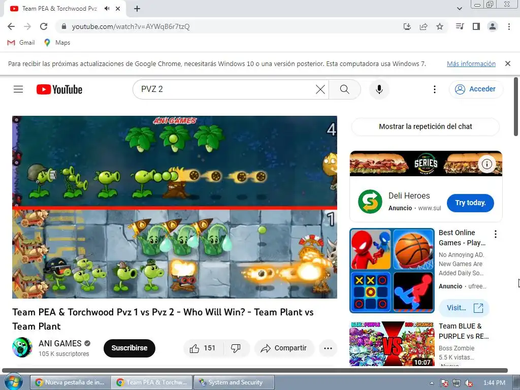The height and width of the screenshot is (390, 520).
Task: Open options for Best Online Games ad
Action: (496, 234)
